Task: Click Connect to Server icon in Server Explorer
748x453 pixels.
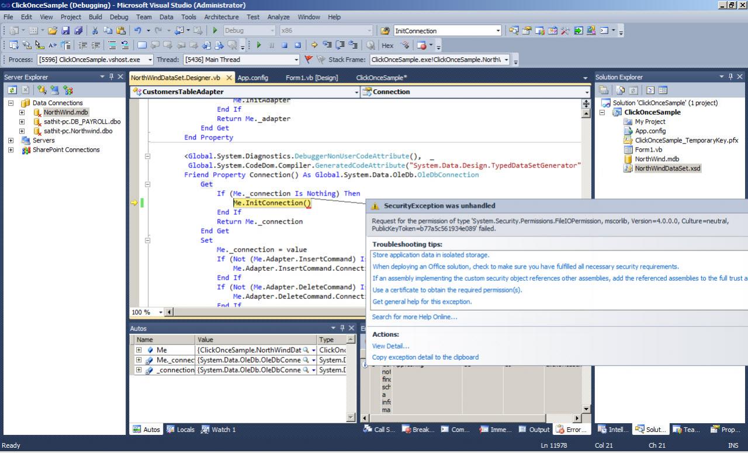Action: [55, 90]
